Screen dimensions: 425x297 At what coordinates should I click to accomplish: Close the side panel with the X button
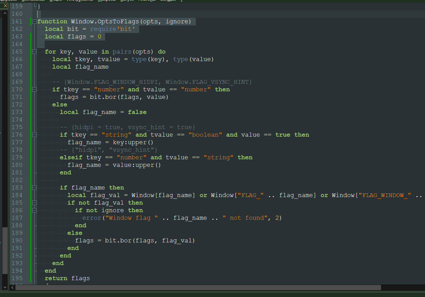click(x=5, y=5)
